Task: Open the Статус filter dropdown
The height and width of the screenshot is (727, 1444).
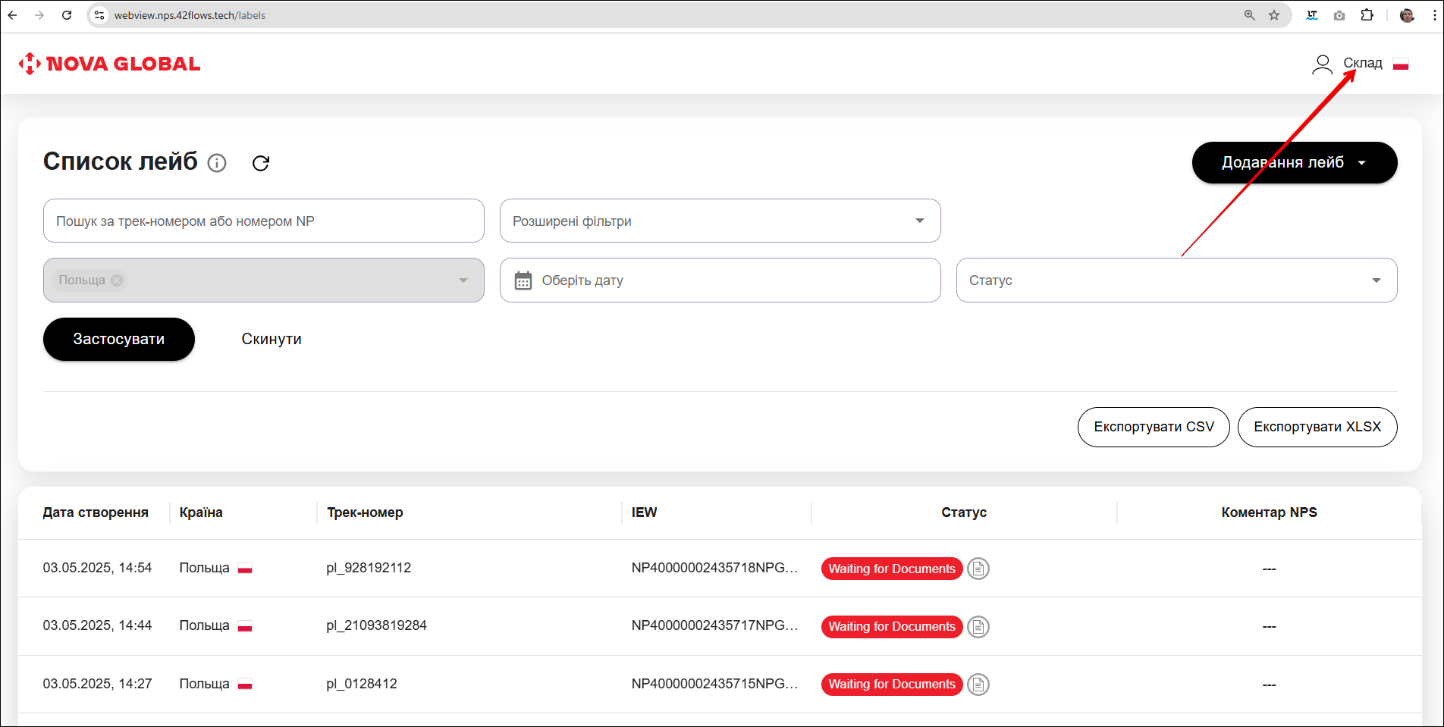Action: (x=1176, y=280)
